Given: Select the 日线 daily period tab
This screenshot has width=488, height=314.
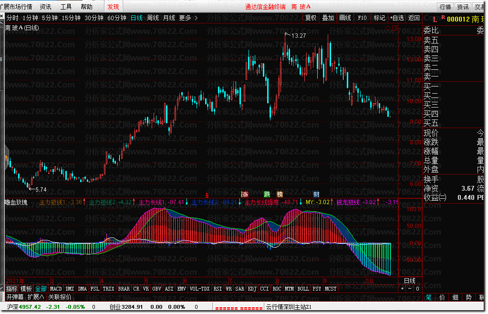Looking at the screenshot, I should (136, 18).
